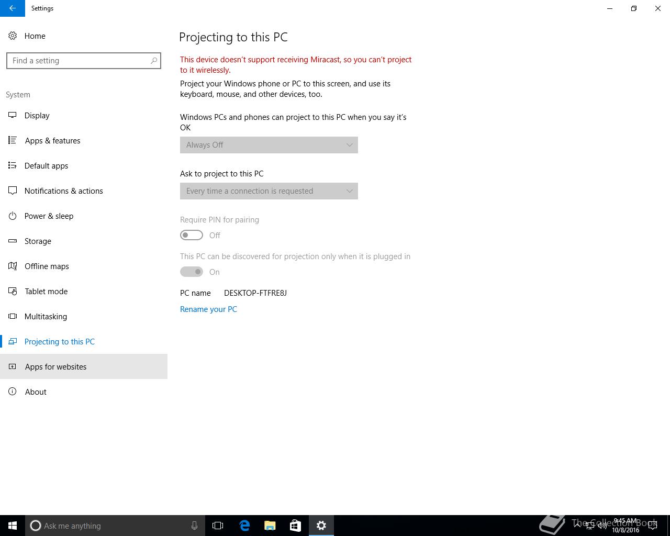
Task: Go to Display settings
Action: [84, 115]
